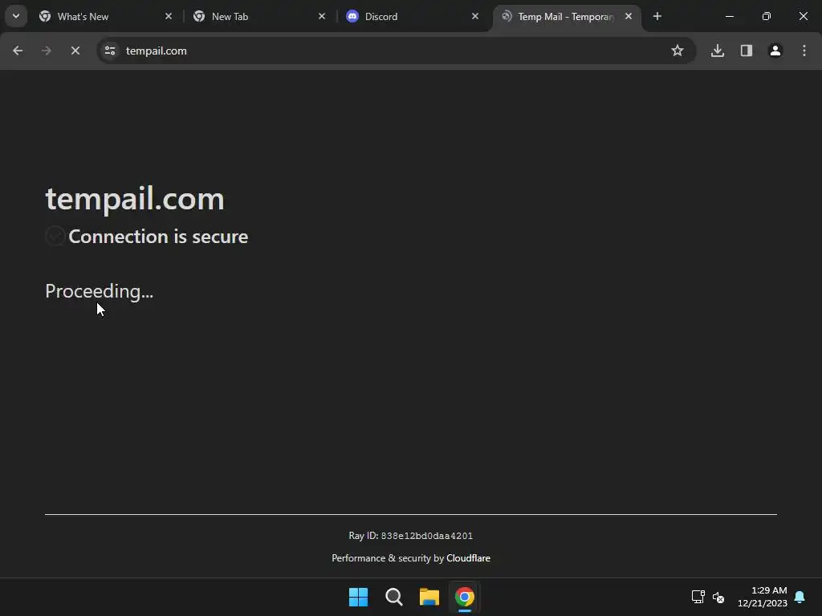Open the Chrome downloads icon
This screenshot has height=616, width=822.
pyautogui.click(x=718, y=51)
